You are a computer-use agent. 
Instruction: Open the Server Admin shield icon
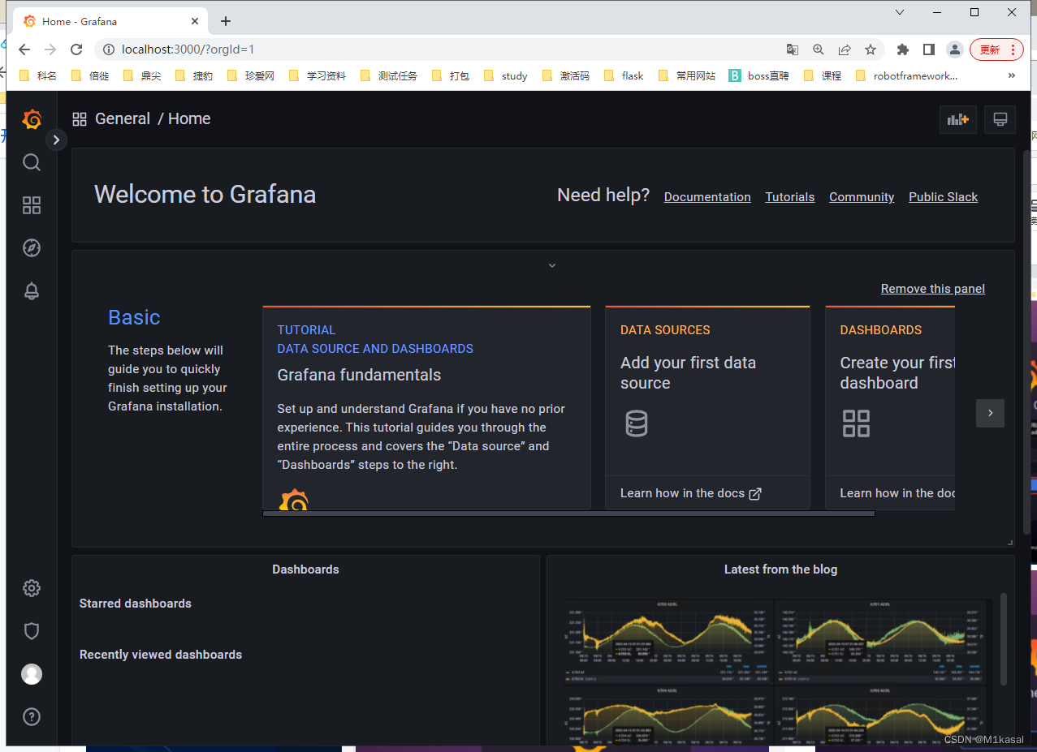click(32, 631)
